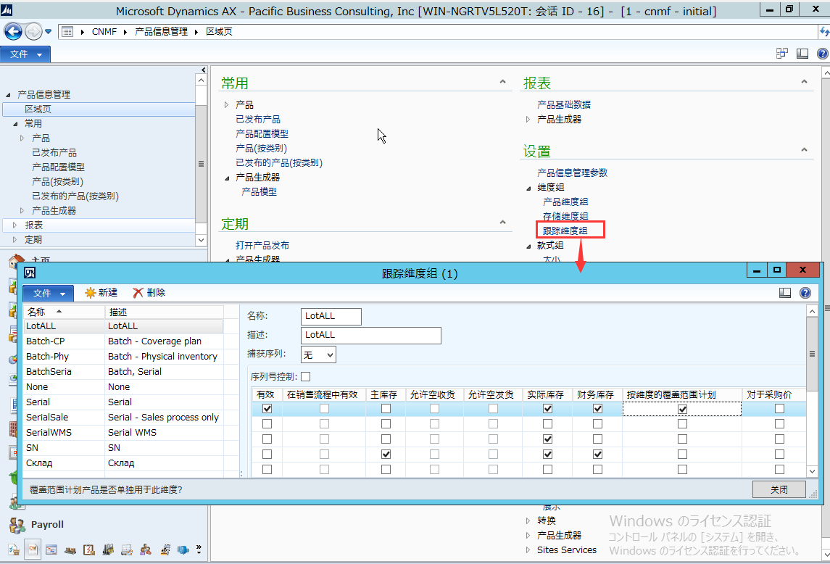Viewport: 830px width, 564px height.
Task: Click the navigation tree scrollbar up arrow
Action: [x=201, y=80]
